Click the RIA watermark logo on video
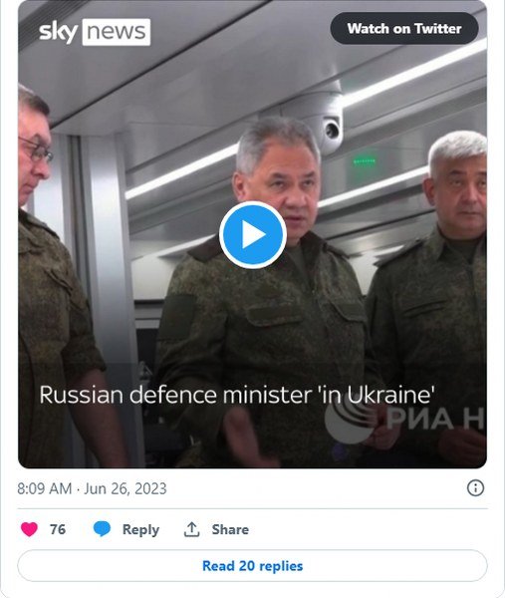 coord(404,418)
